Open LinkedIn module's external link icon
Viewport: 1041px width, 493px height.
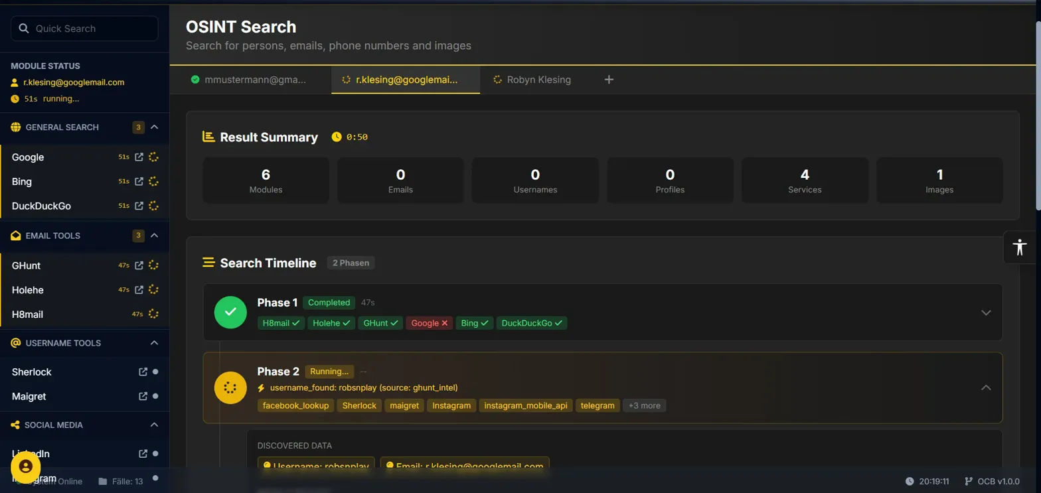click(142, 454)
